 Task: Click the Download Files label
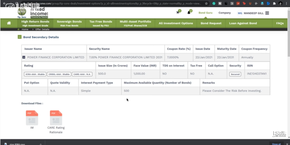click(32, 103)
